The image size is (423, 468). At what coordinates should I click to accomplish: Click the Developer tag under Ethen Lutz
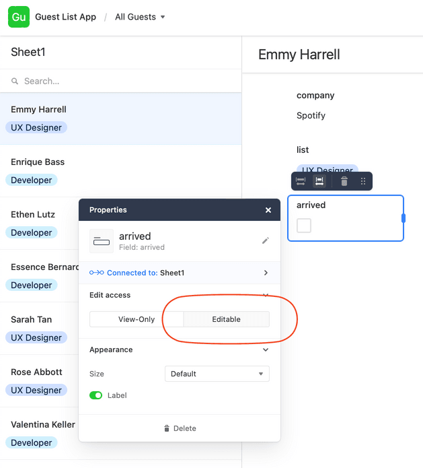click(x=32, y=232)
